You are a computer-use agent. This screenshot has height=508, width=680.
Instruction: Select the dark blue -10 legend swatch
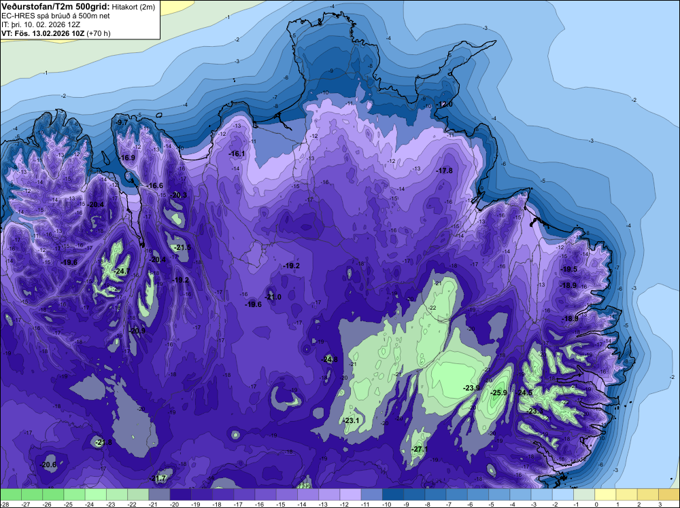tap(393, 495)
